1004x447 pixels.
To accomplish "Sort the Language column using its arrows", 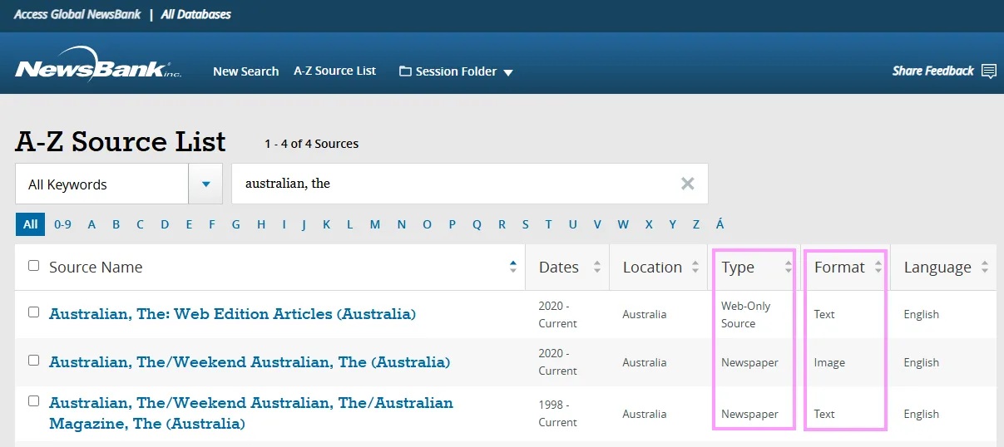I will point(984,267).
